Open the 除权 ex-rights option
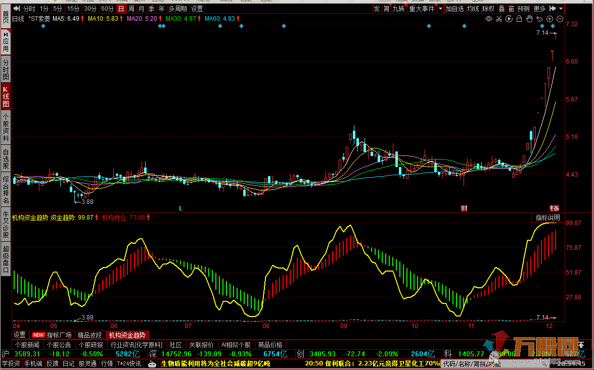 click(489, 8)
